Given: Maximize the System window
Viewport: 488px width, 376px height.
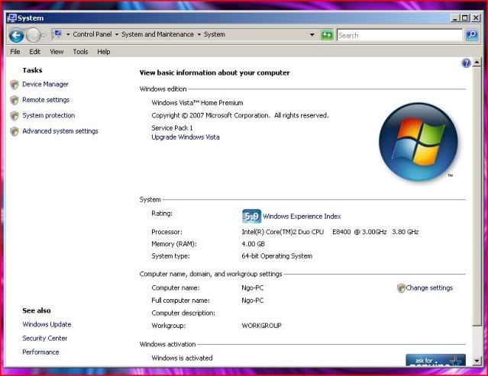Looking at the screenshot, I should [x=464, y=18].
